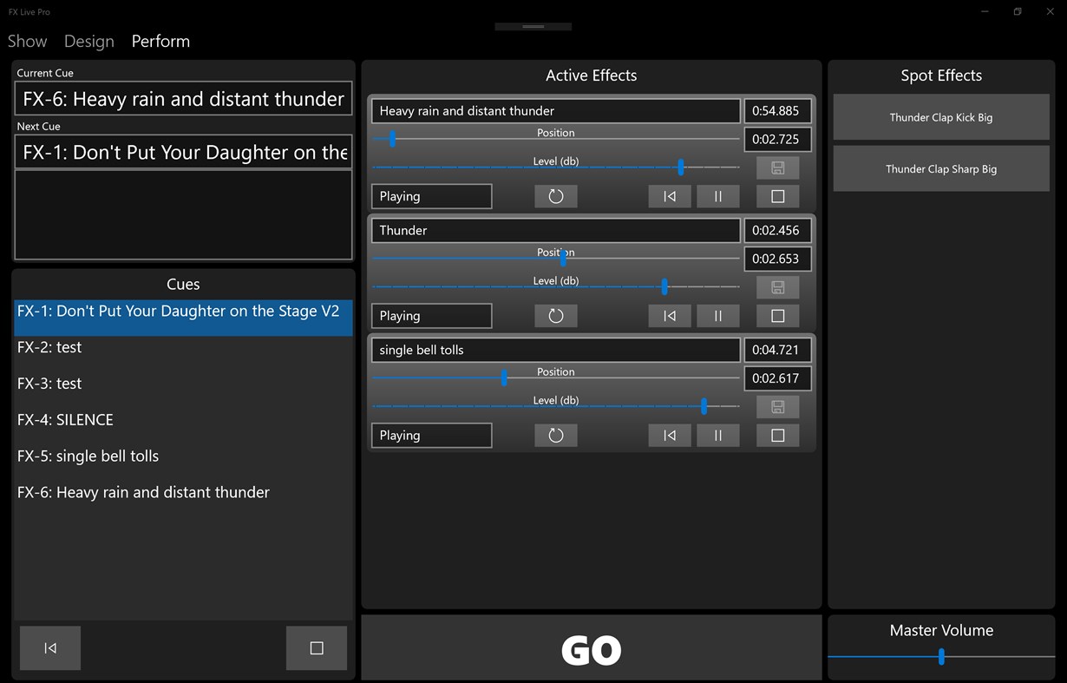Pause the Heavy rain and distant thunder effect

tap(718, 196)
